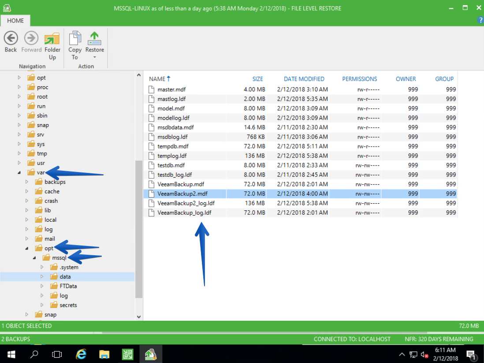The height and width of the screenshot is (363, 484).
Task: Click the tree scrollbar up arrow
Action: (x=139, y=75)
